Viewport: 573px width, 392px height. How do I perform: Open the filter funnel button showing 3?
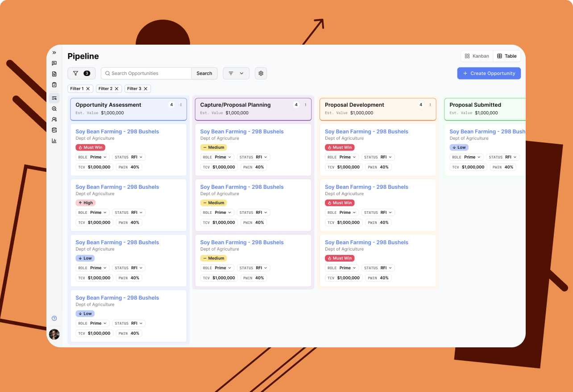81,73
